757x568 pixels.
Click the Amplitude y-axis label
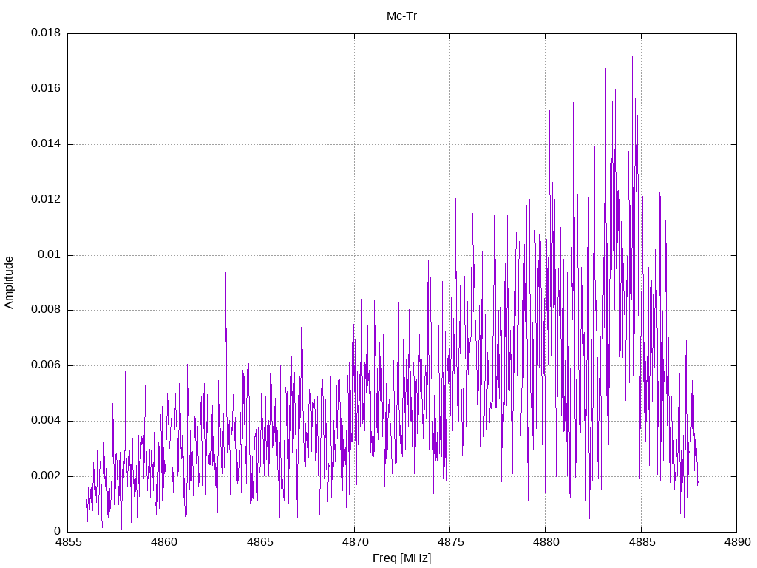(x=9, y=283)
